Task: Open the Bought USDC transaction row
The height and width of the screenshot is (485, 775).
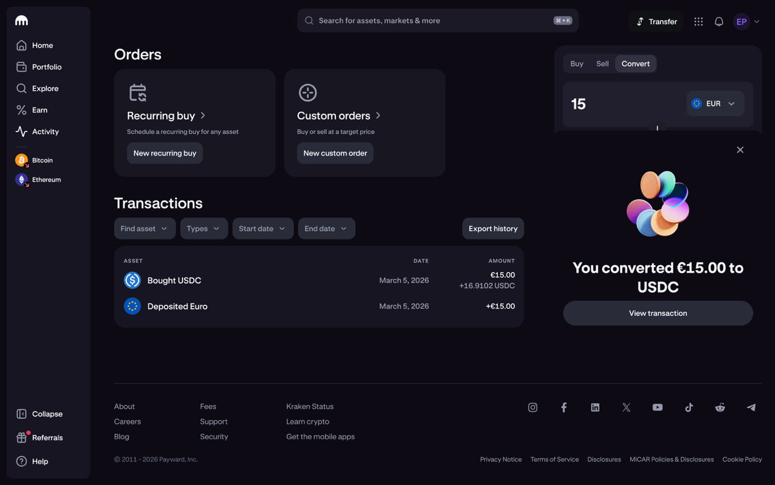Action: pyautogui.click(x=319, y=280)
